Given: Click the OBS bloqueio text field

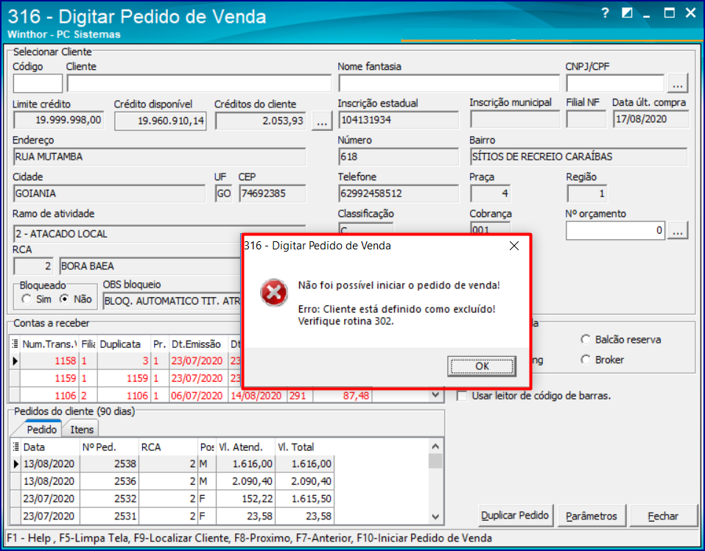Looking at the screenshot, I should point(172,301).
